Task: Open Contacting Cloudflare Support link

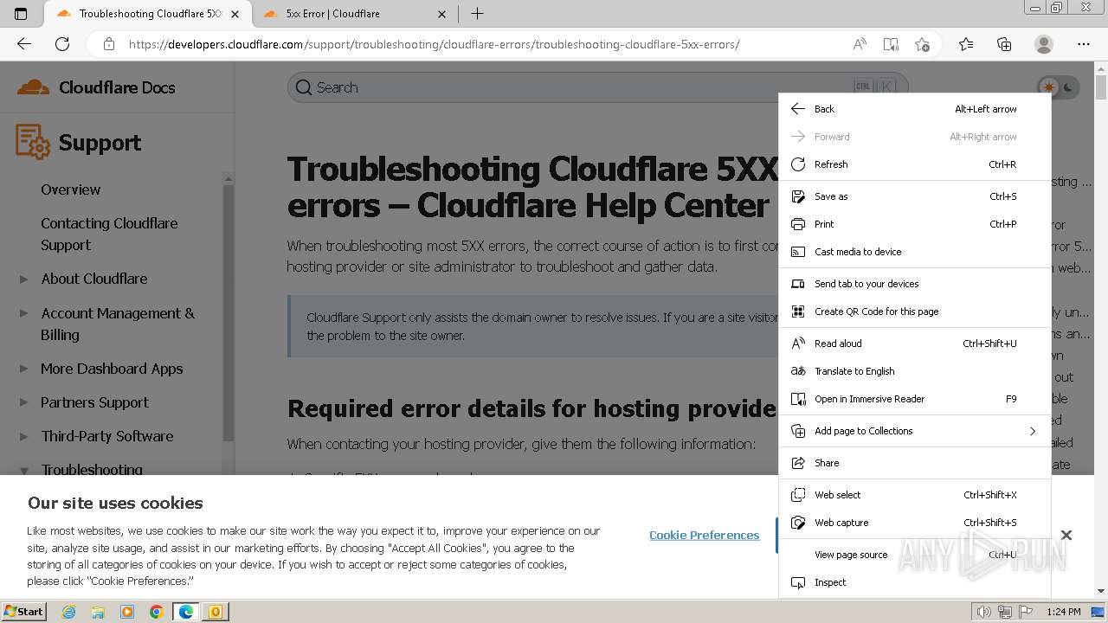Action: [x=109, y=234]
